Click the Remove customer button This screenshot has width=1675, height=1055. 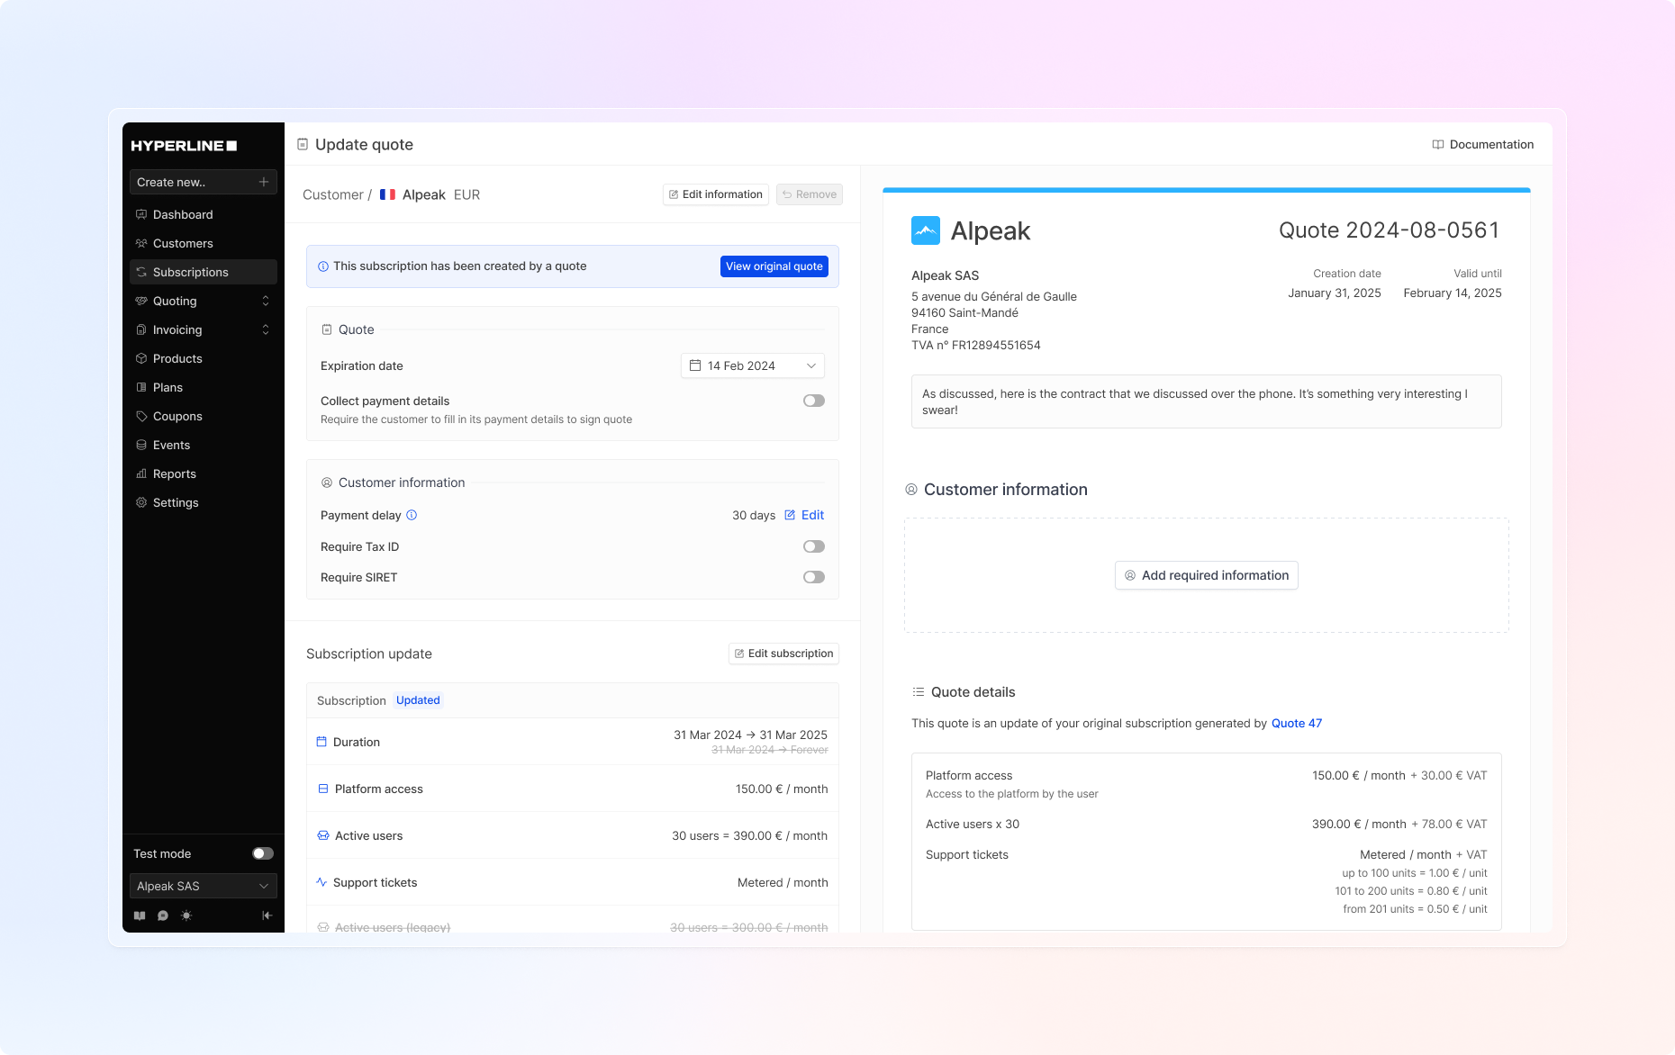tap(810, 194)
